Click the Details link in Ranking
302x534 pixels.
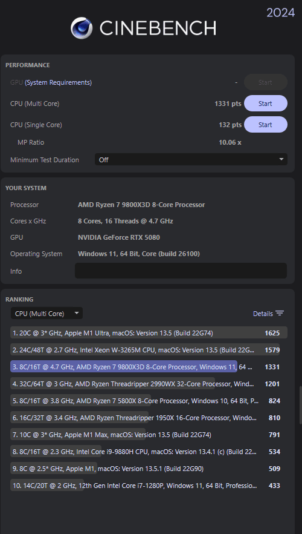click(x=263, y=314)
